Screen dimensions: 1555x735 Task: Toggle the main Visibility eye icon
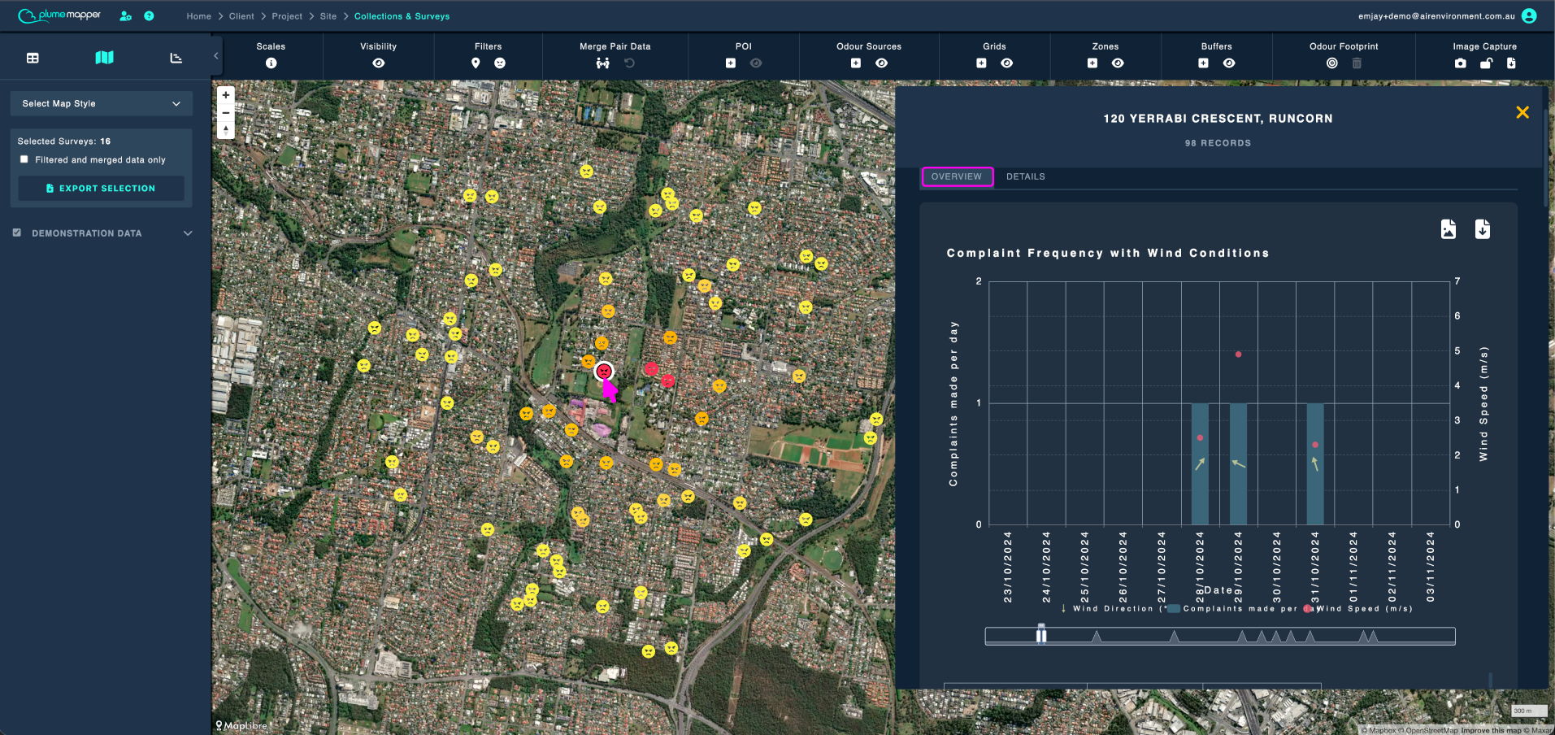379,63
